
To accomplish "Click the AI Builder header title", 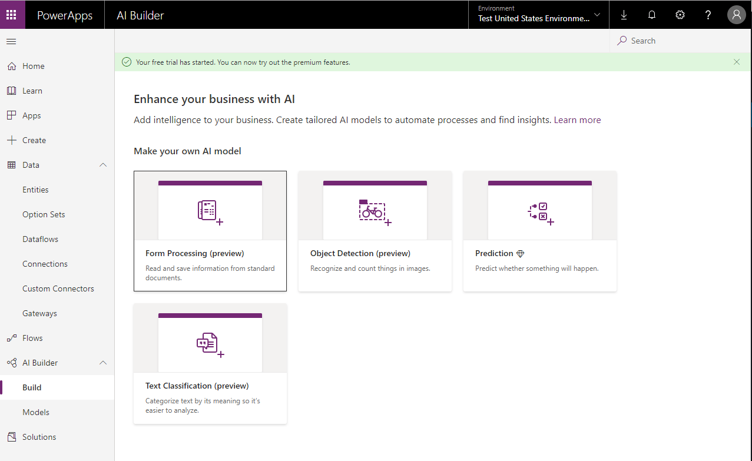I will (140, 16).
